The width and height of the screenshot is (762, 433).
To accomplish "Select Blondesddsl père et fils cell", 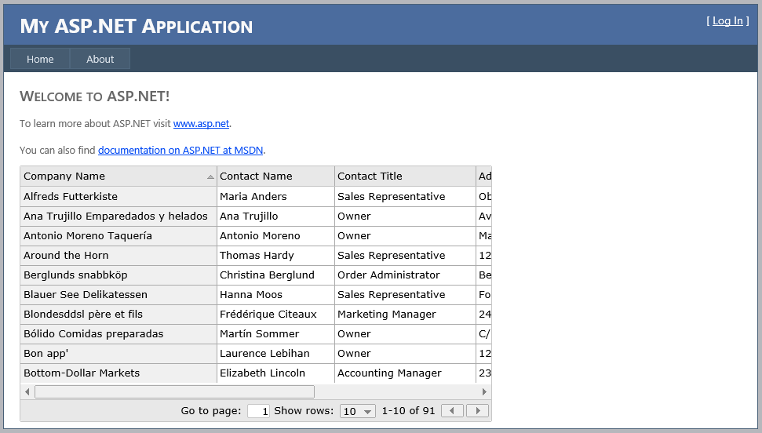I will (118, 315).
